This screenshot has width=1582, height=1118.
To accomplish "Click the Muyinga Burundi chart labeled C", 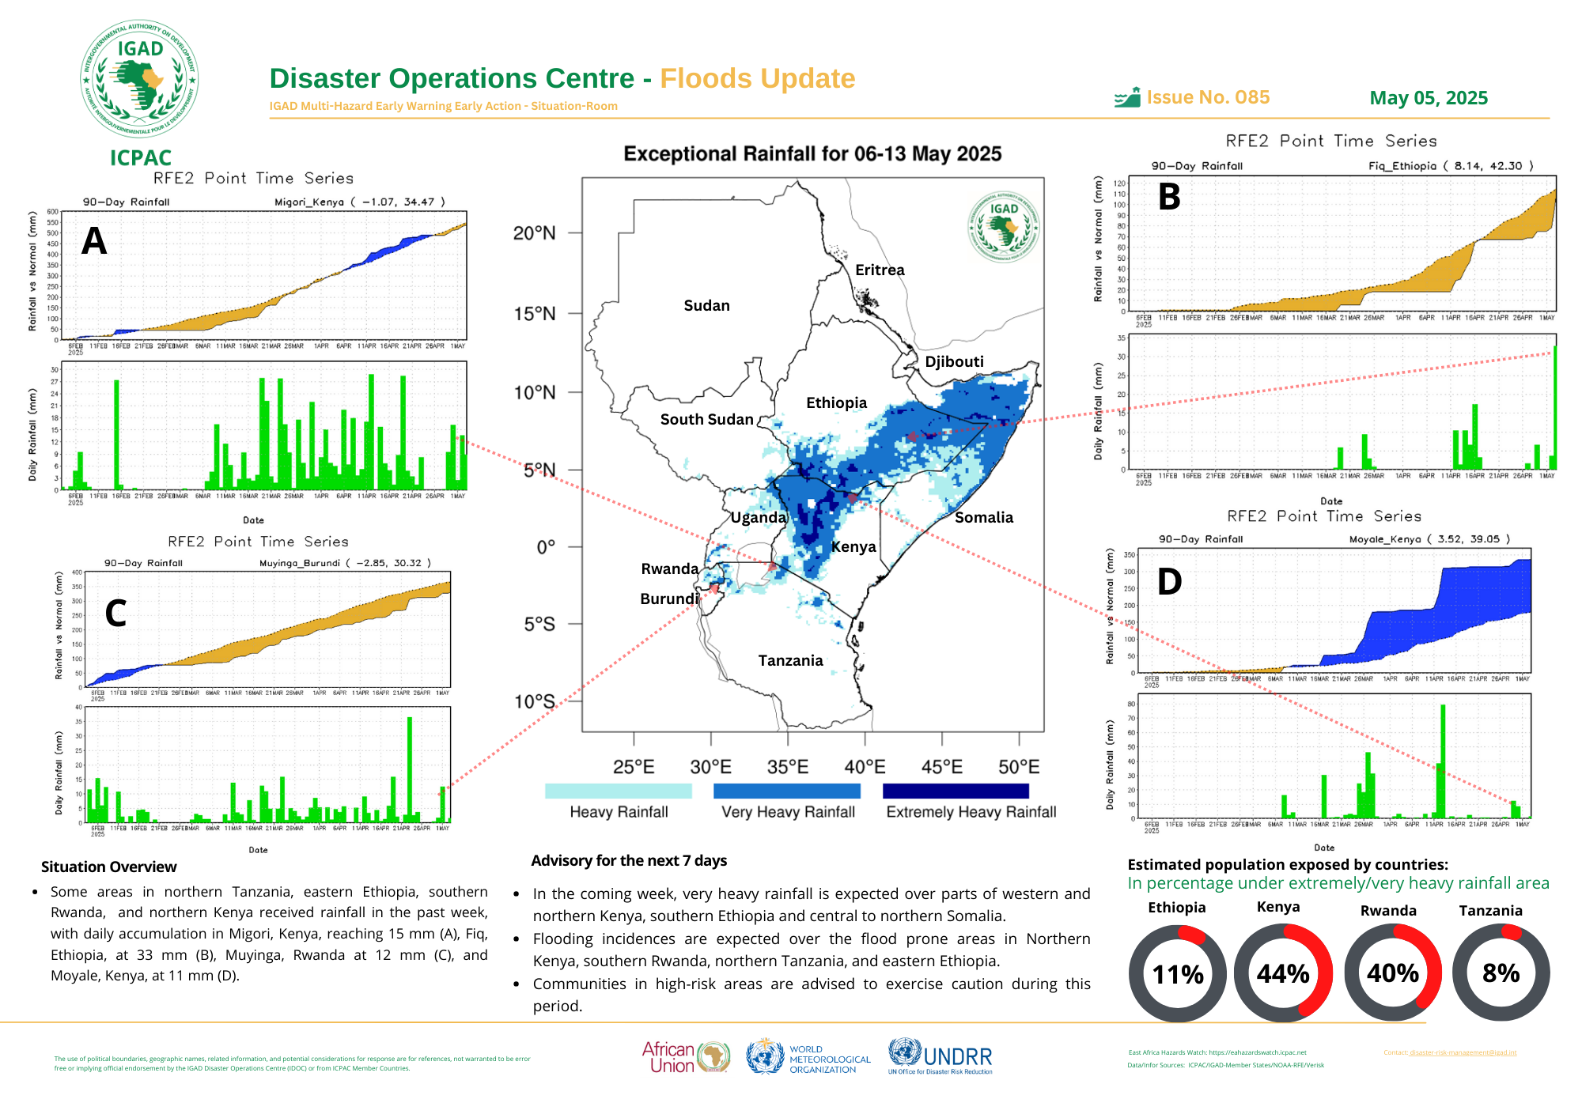I will click(x=253, y=694).
